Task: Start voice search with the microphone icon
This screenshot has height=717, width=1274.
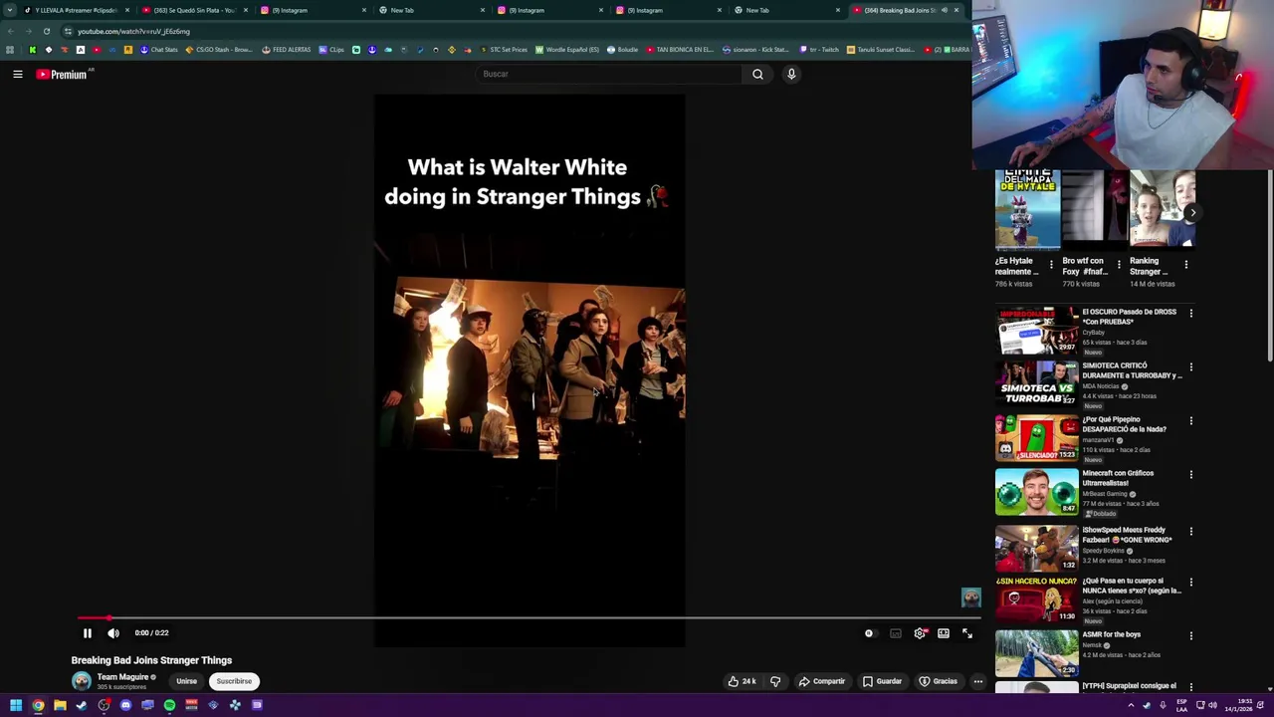Action: click(791, 74)
